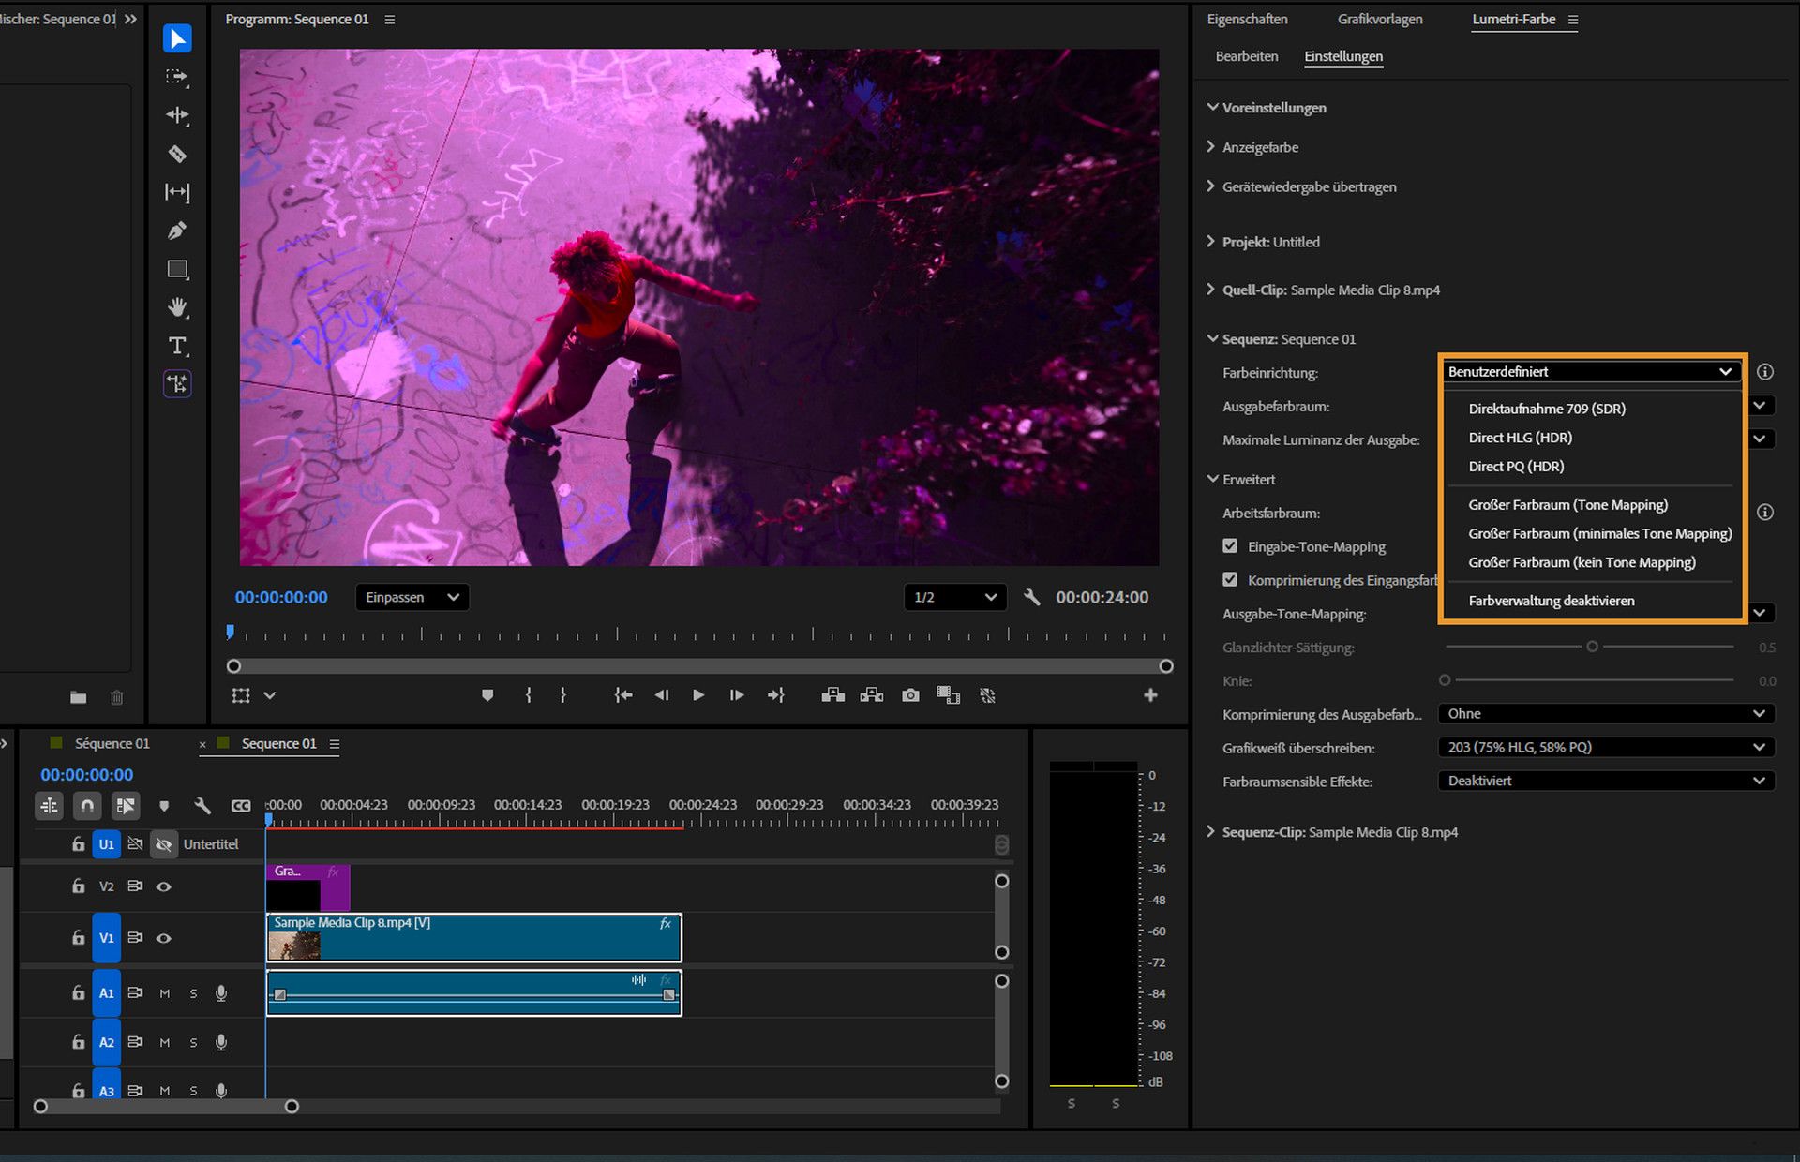Toggle V2 track eye visibility

click(x=163, y=886)
